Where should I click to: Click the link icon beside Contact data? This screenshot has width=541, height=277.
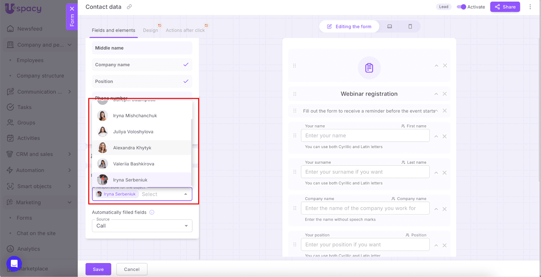[x=129, y=7]
